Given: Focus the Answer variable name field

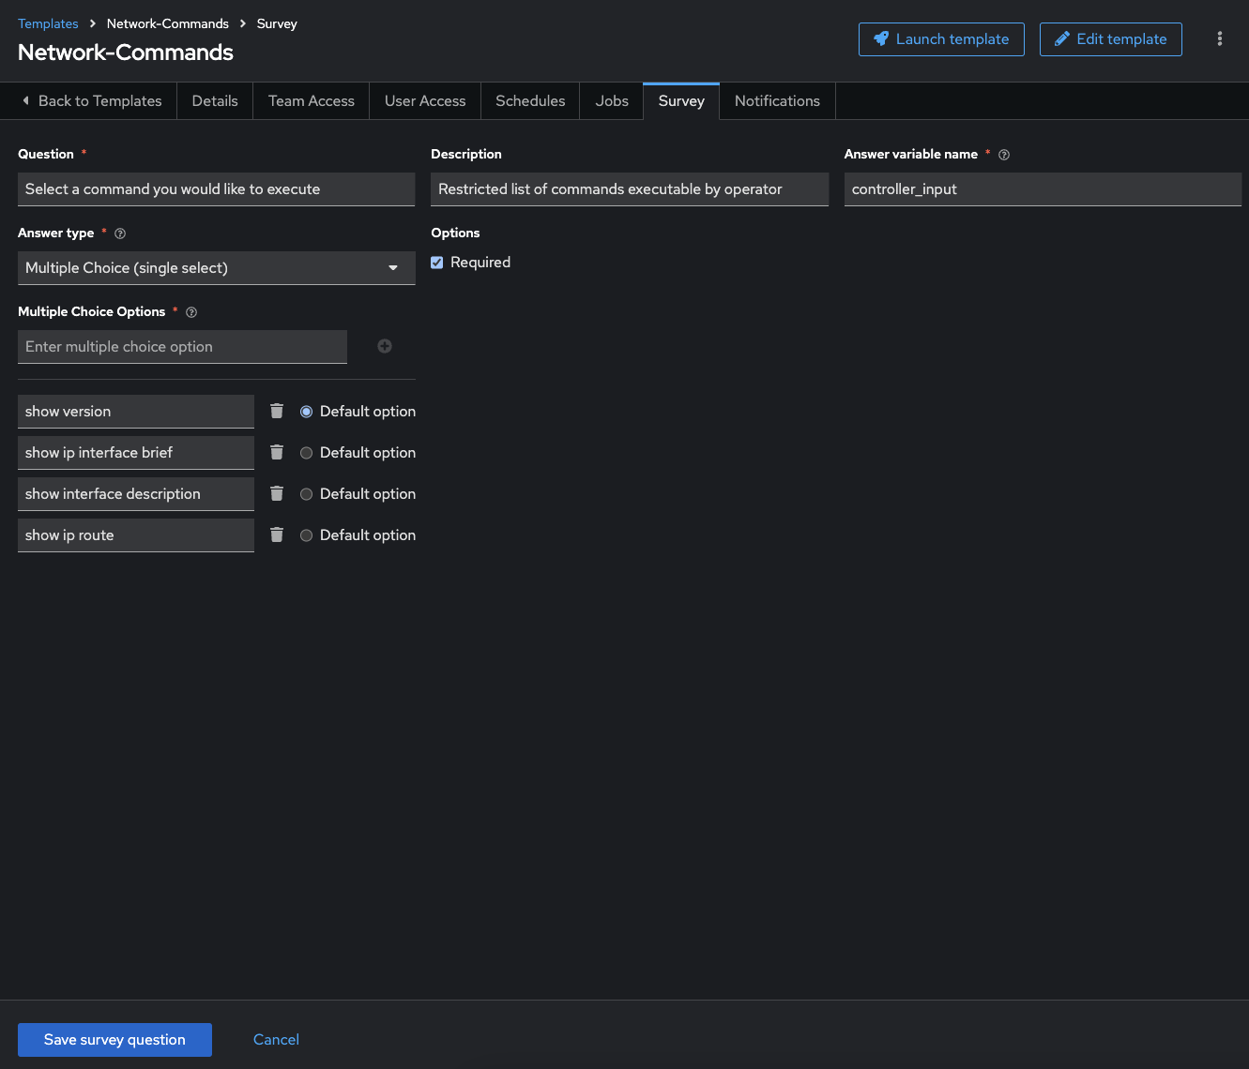Looking at the screenshot, I should point(1043,189).
